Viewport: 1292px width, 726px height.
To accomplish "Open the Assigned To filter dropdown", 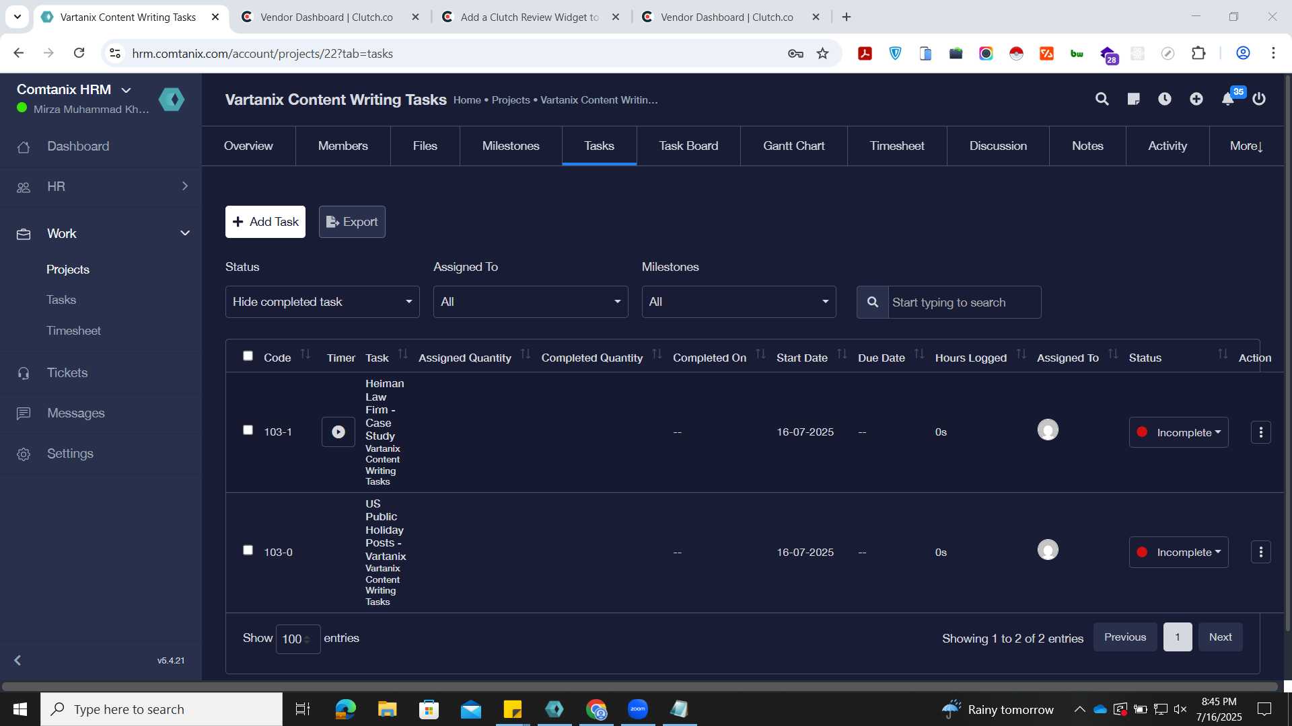I will 530,302.
